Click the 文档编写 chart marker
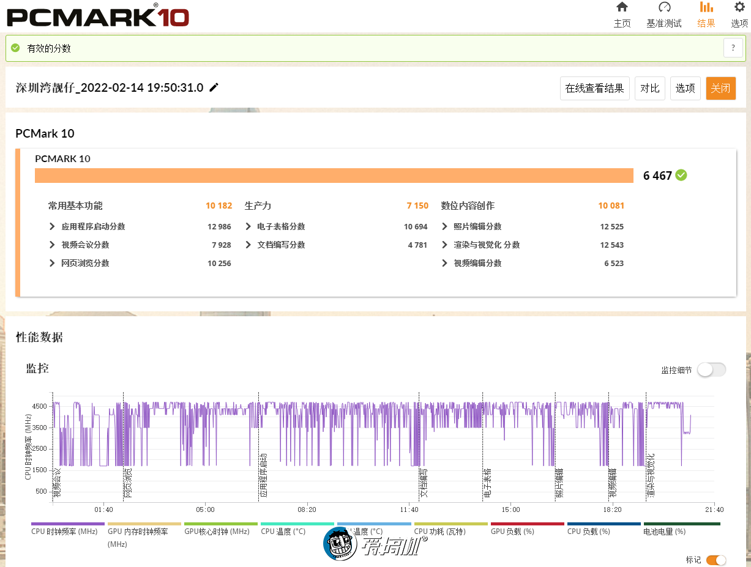The height and width of the screenshot is (567, 751). point(424,484)
